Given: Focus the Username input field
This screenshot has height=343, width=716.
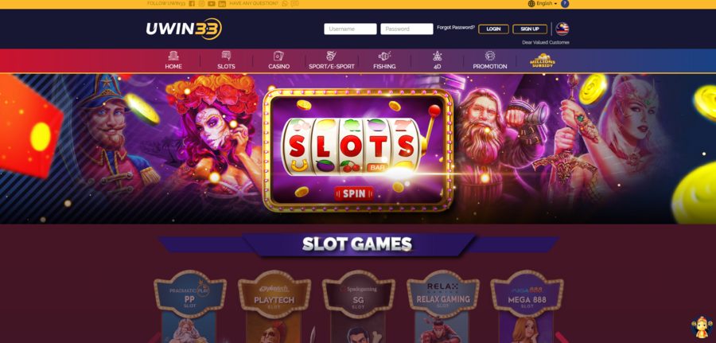Looking at the screenshot, I should click(350, 29).
